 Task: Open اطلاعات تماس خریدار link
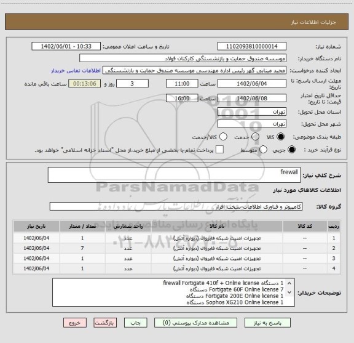pyautogui.click(x=76, y=71)
